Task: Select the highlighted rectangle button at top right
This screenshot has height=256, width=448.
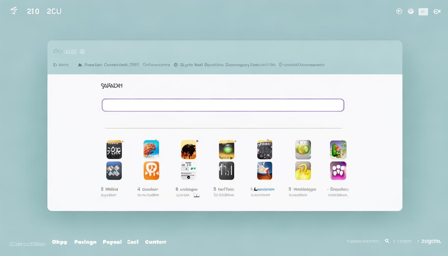Action: click(x=423, y=12)
